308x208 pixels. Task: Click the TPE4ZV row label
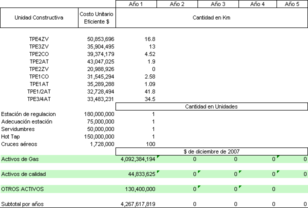coord(39,38)
